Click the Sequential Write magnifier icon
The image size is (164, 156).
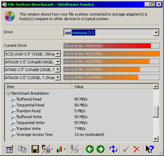coord(14,122)
